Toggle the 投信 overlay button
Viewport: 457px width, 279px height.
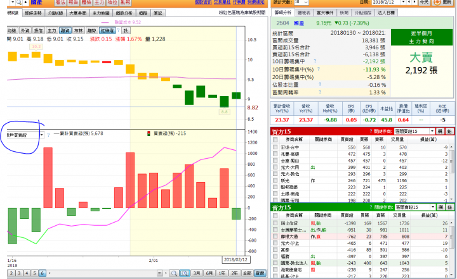point(39,30)
